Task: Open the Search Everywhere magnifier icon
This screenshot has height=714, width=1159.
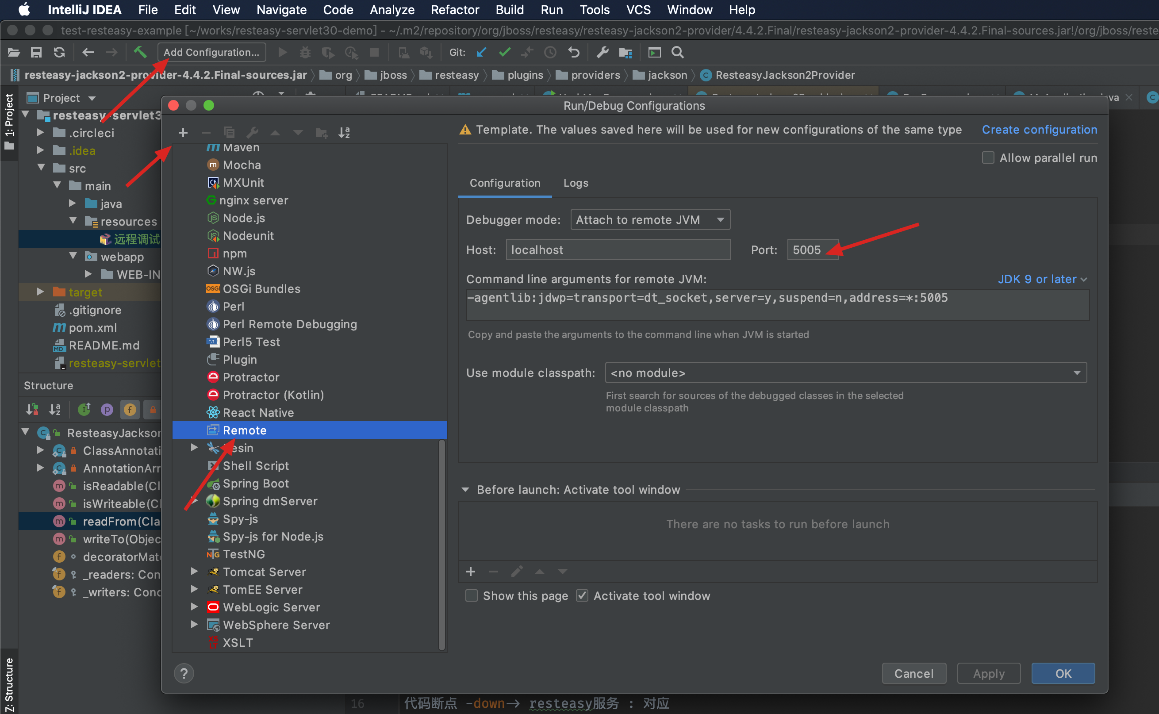Action: (x=677, y=52)
